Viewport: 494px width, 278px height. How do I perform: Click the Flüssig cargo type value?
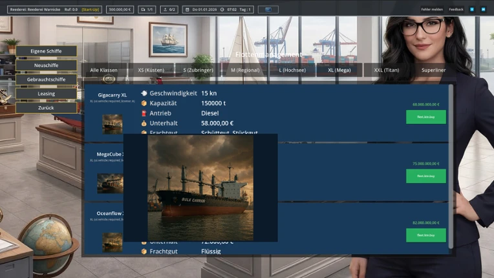[x=211, y=251]
